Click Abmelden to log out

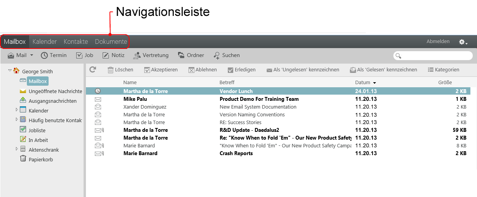pyautogui.click(x=438, y=41)
